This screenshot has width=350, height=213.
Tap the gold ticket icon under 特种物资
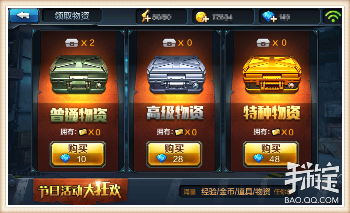(x=276, y=132)
